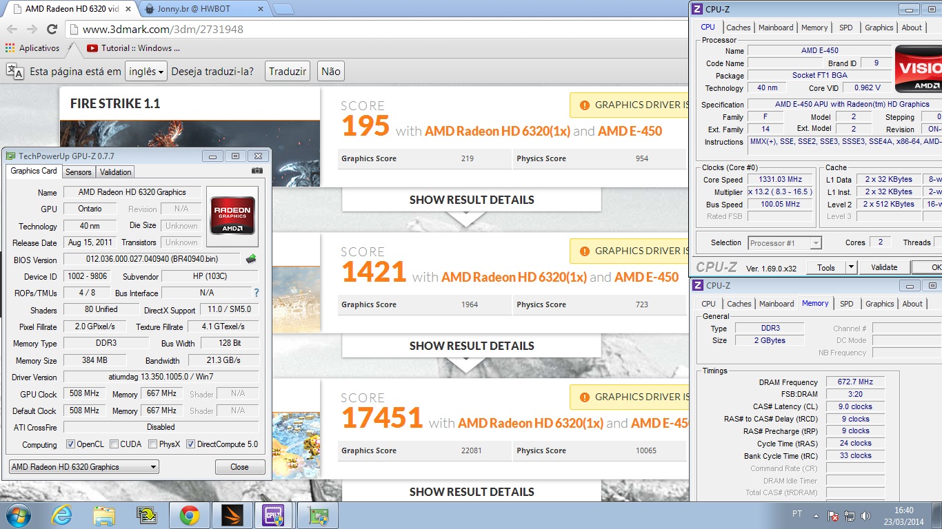Image resolution: width=942 pixels, height=529 pixels.
Task: Toggle the CUDA checkbox
Action: pos(114,444)
